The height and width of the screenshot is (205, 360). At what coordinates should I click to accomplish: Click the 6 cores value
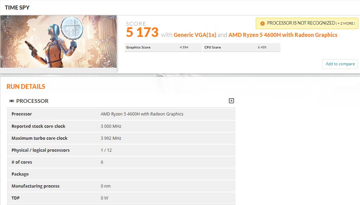tap(102, 162)
